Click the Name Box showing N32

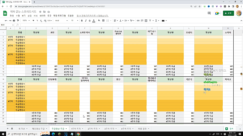[x=6, y=25]
